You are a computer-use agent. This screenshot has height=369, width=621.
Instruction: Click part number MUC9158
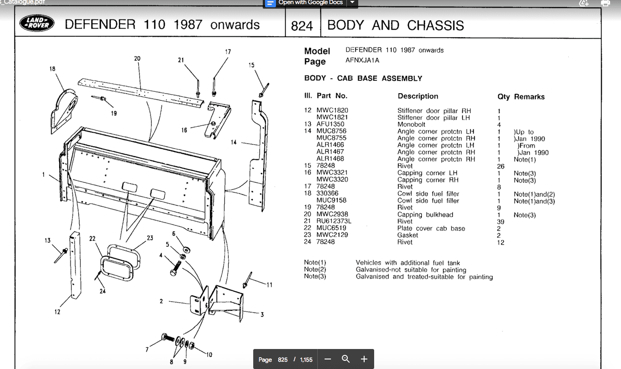coord(331,200)
